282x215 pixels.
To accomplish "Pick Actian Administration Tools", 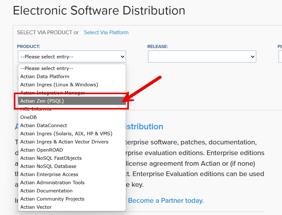I will point(72,182).
